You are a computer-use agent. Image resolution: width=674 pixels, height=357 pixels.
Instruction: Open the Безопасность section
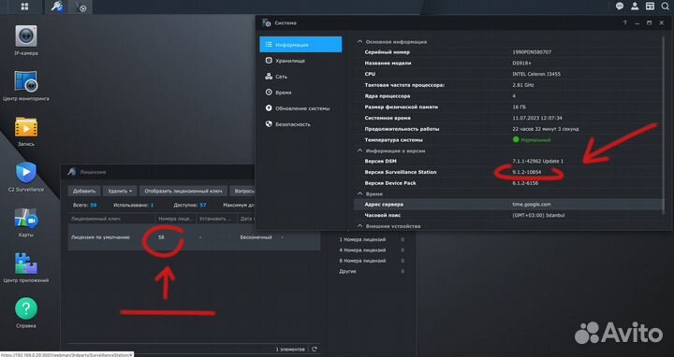point(300,124)
